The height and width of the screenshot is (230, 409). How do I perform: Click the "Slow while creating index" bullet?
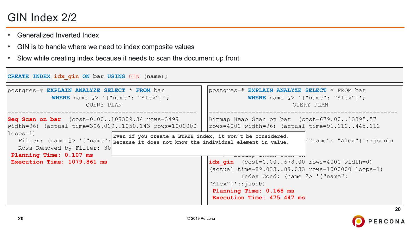click(128, 58)
